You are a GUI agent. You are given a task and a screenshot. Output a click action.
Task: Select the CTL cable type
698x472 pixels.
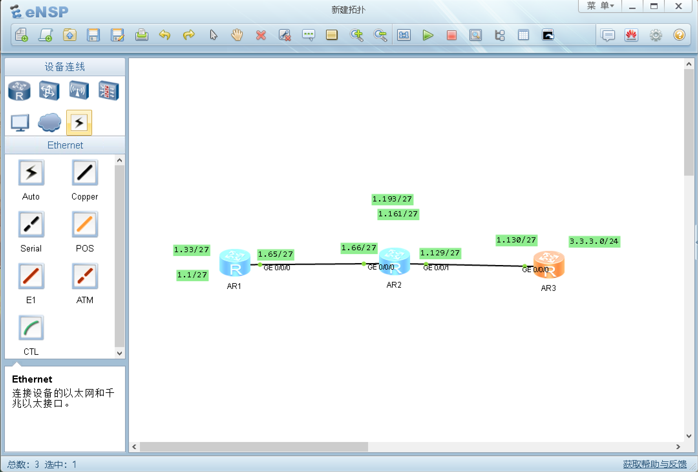[31, 328]
